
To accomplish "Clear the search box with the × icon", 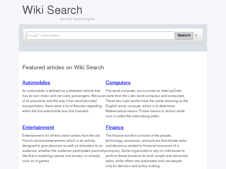I will click(x=196, y=35).
